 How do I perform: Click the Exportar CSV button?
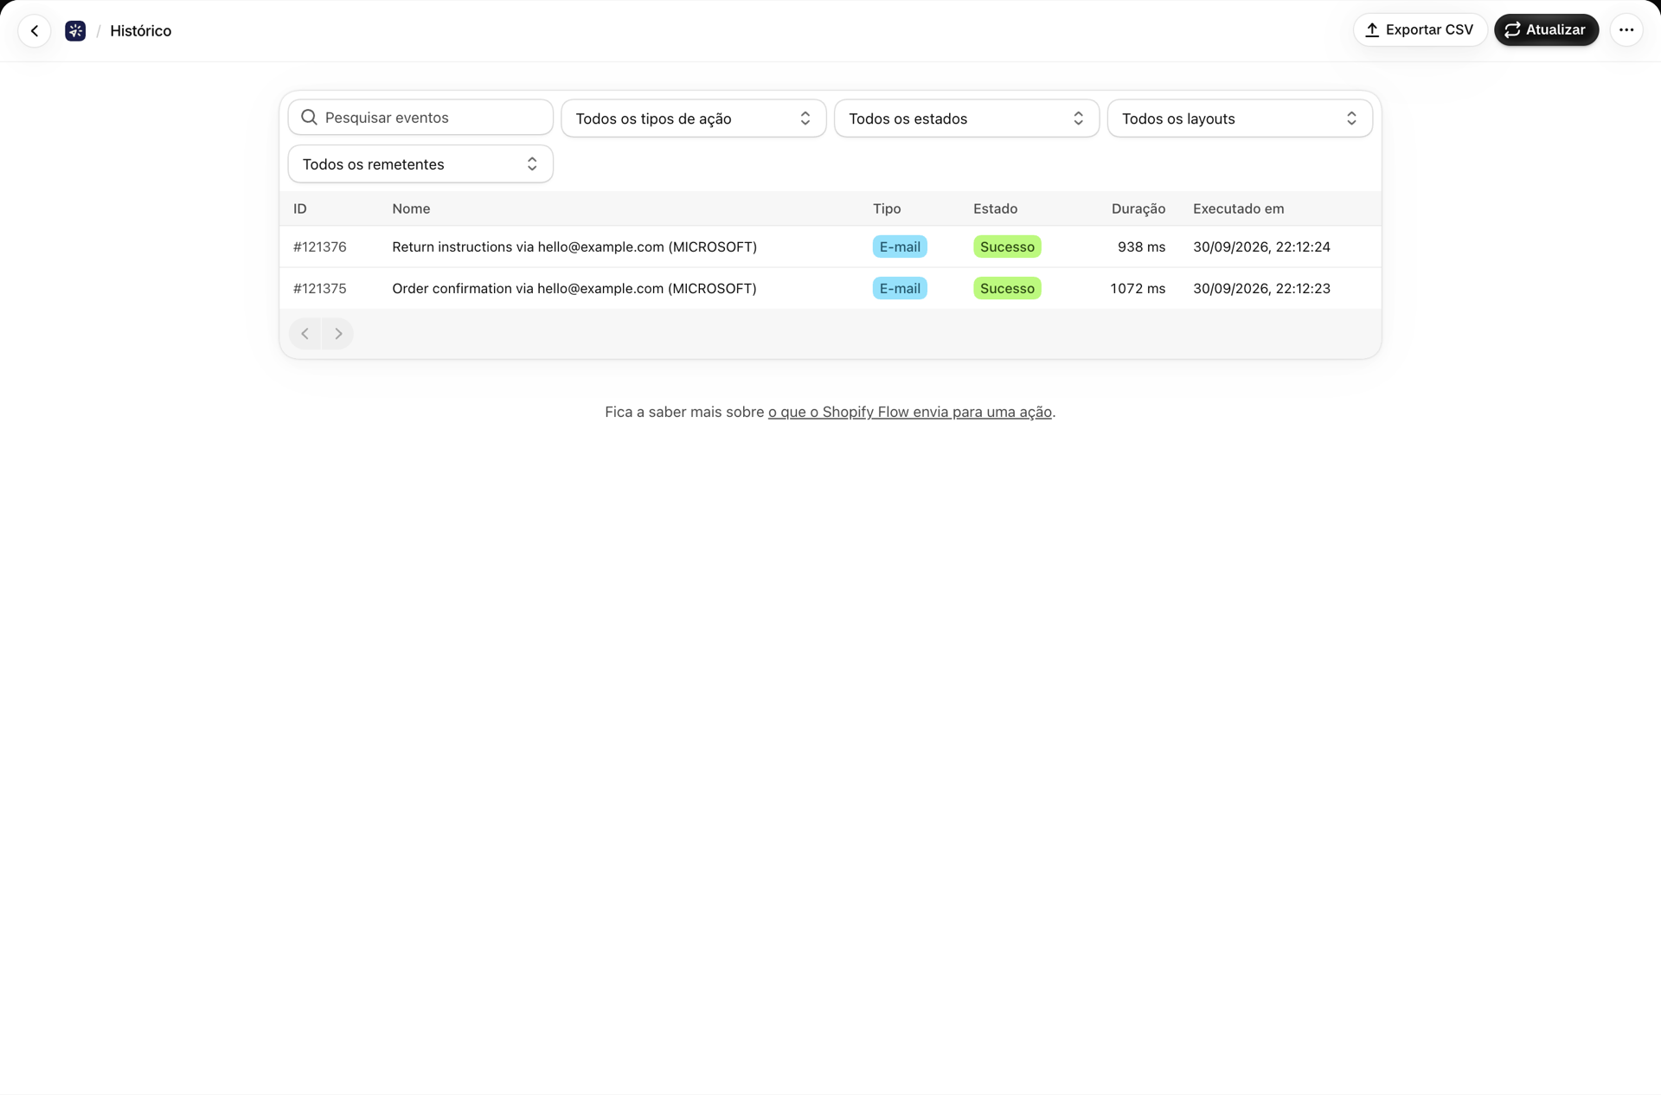[1420, 29]
